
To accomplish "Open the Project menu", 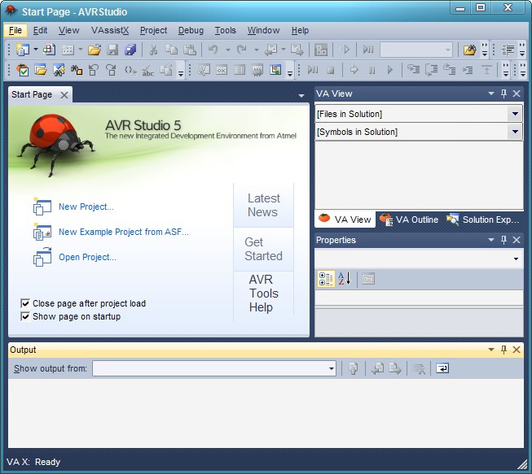I will coord(153,30).
